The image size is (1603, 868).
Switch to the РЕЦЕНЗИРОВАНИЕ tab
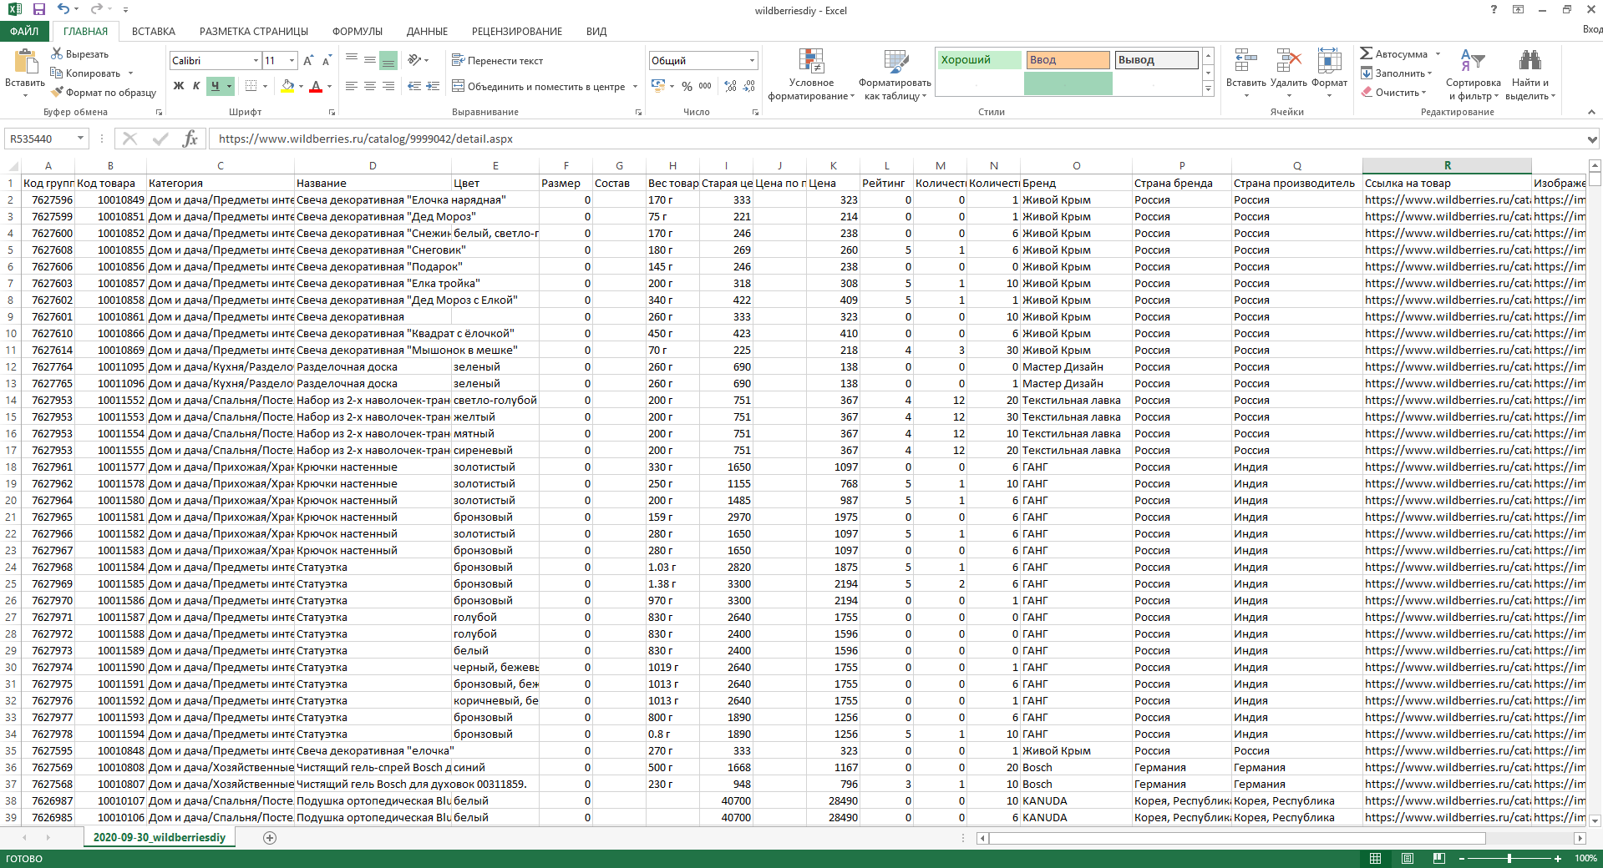click(x=517, y=31)
